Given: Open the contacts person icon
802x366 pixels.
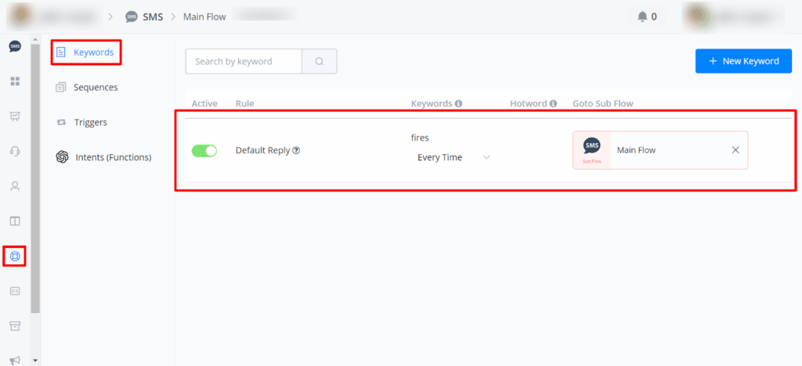Looking at the screenshot, I should click(x=15, y=186).
